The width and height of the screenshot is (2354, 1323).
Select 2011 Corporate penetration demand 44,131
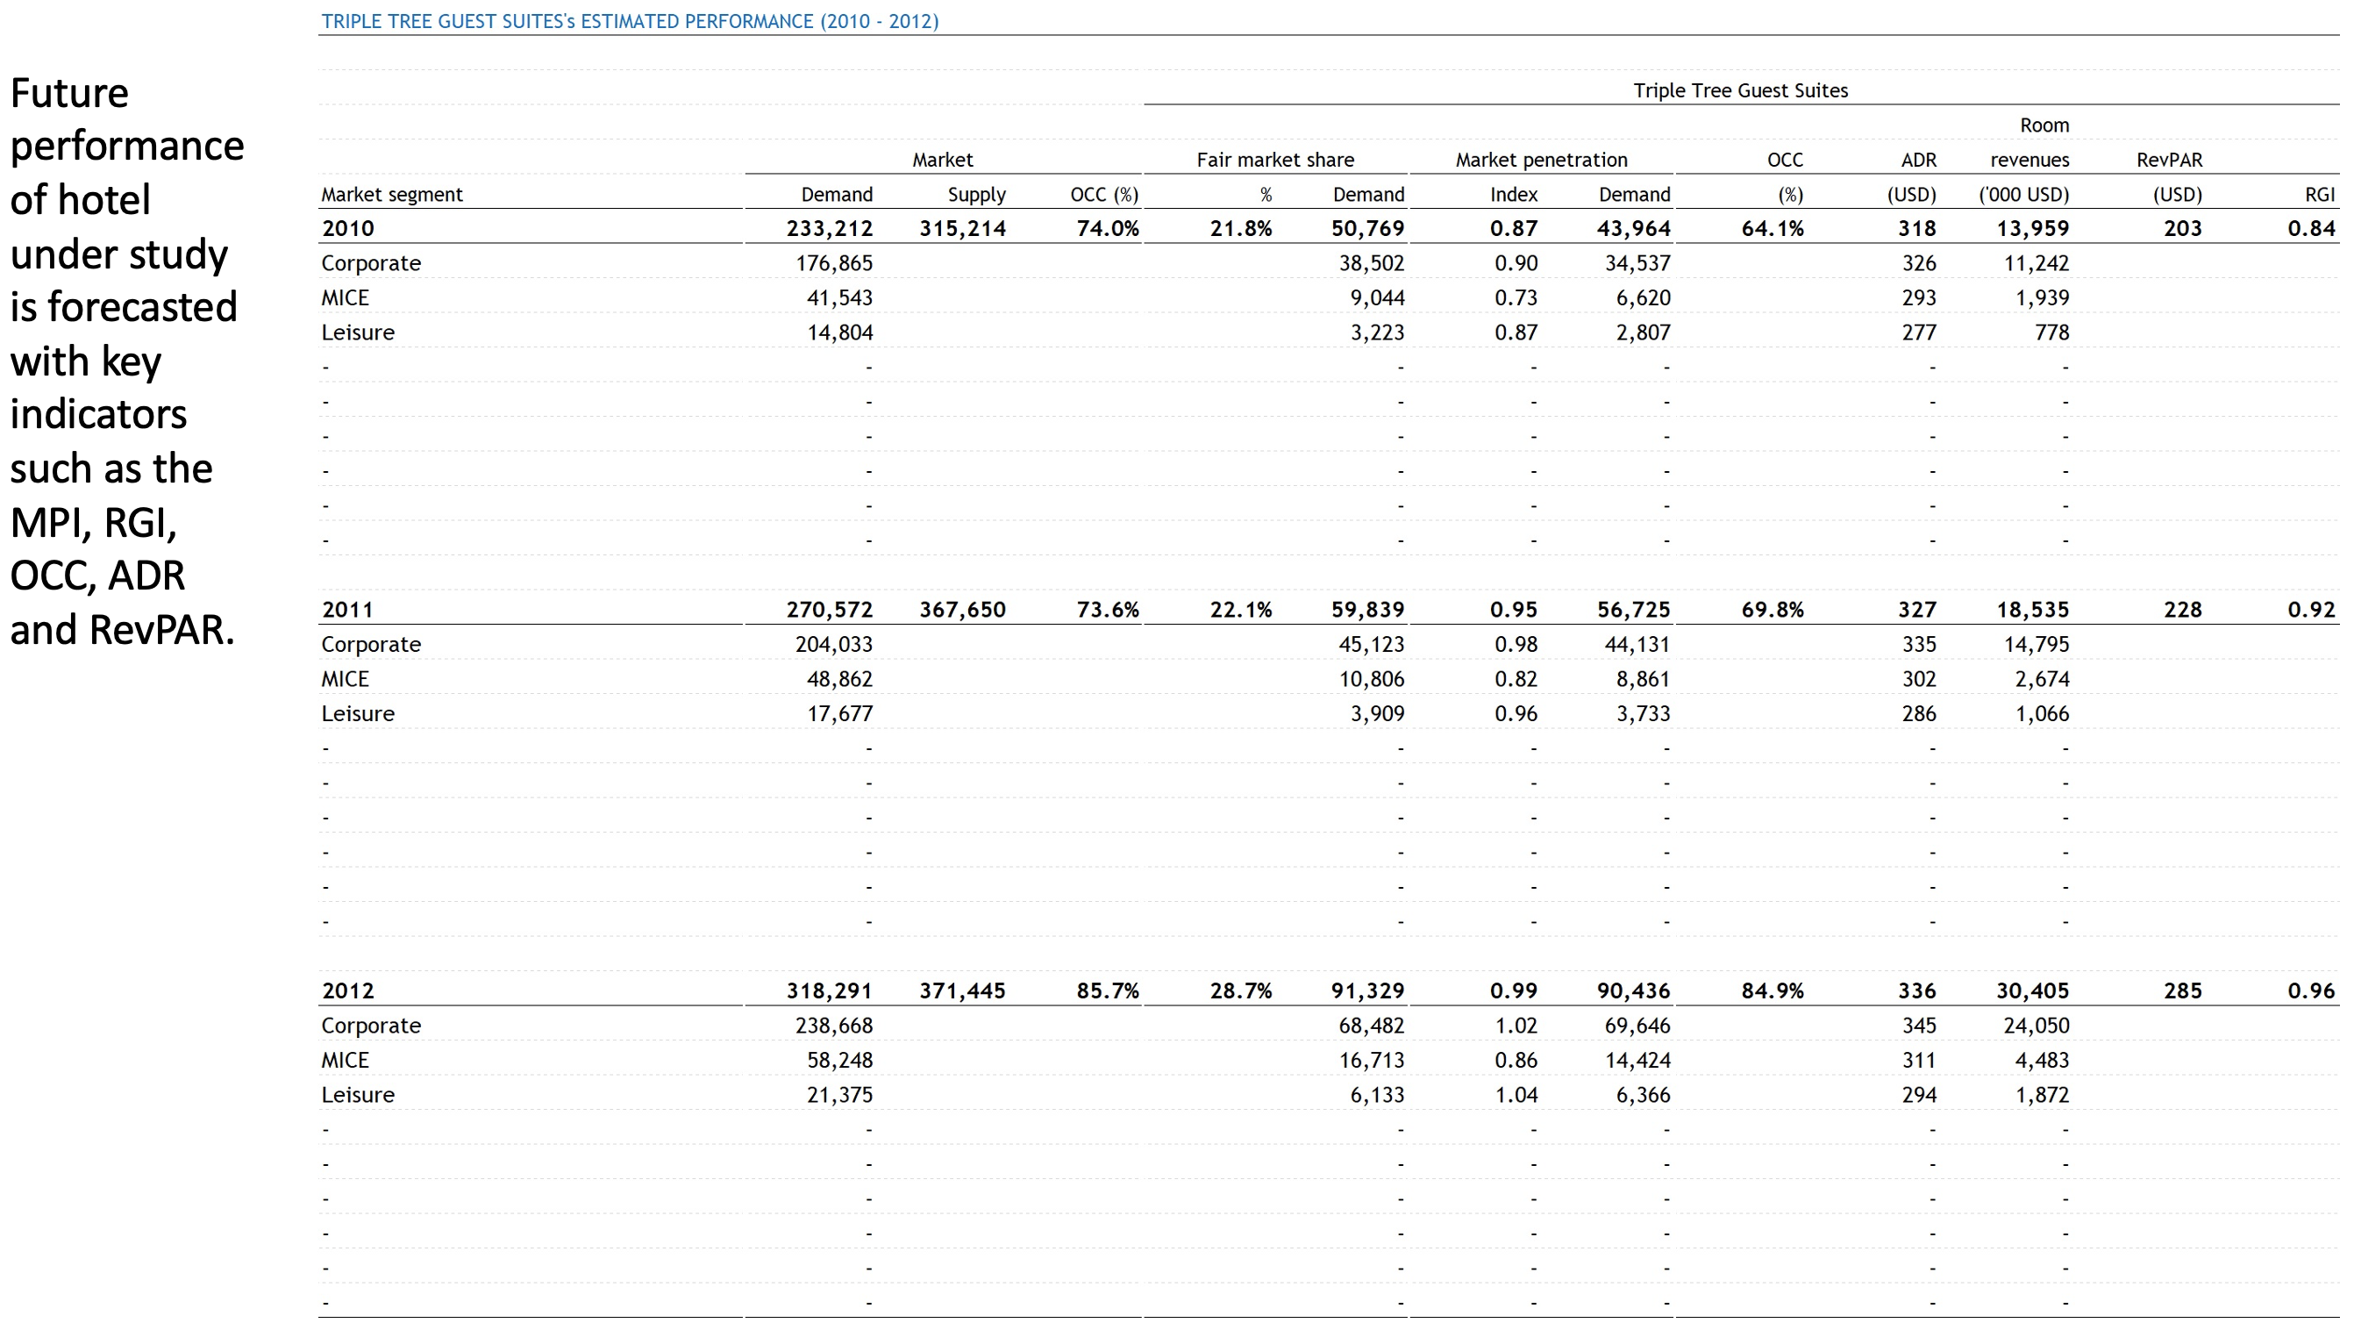coord(1637,645)
